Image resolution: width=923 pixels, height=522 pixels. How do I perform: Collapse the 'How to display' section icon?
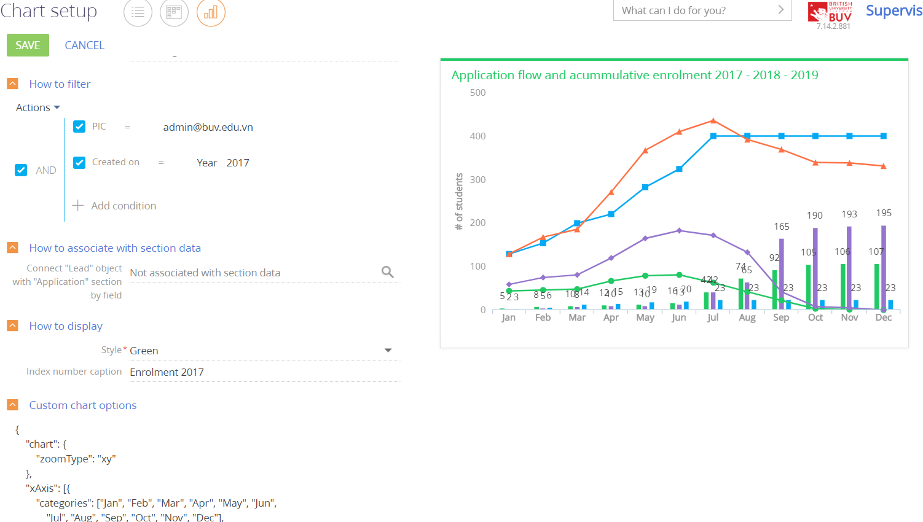coord(12,326)
